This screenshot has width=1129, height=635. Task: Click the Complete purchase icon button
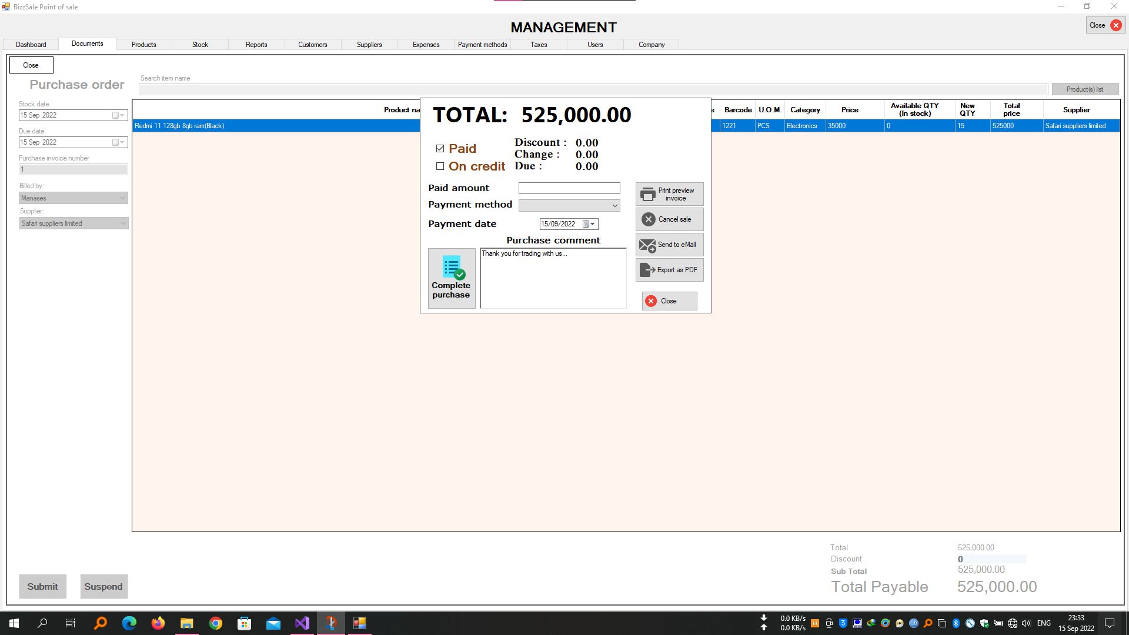(x=451, y=278)
